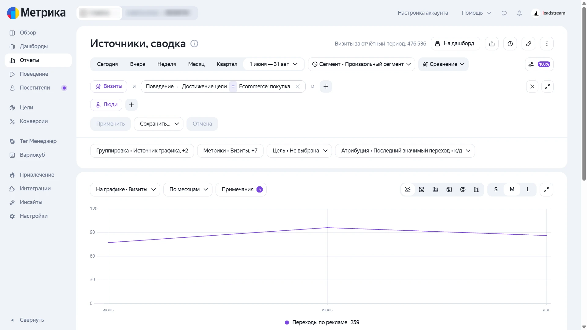The image size is (587, 330).
Task: Add a visits condition with the plus
Action: 326,86
